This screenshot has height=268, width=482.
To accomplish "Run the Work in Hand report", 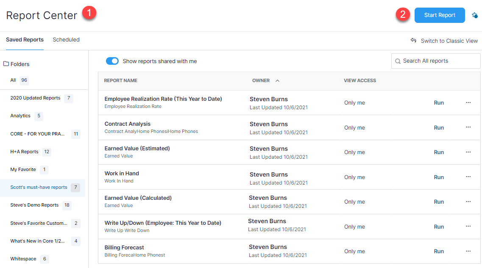I will (x=439, y=177).
